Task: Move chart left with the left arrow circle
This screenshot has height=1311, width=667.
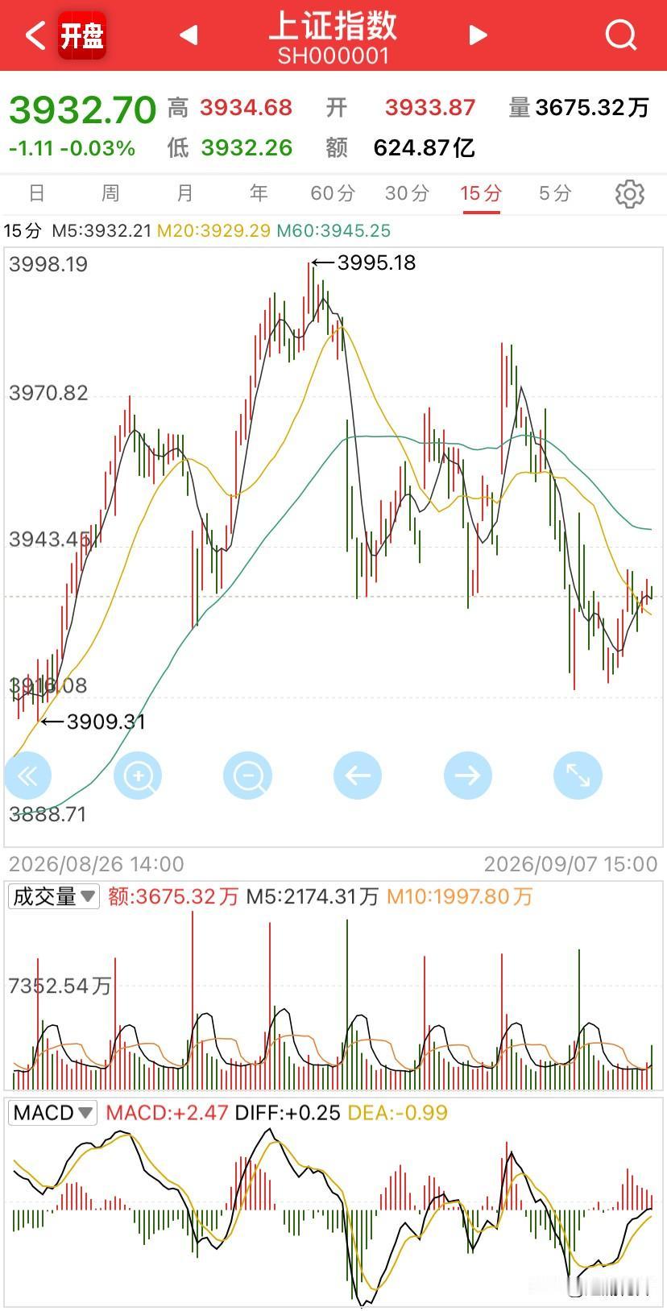Action: point(358,775)
